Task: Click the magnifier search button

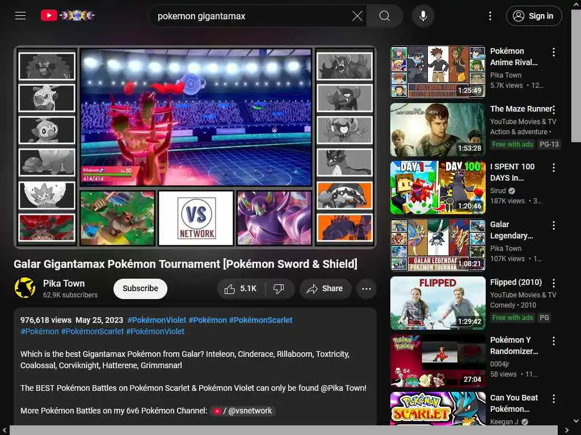Action: click(385, 16)
